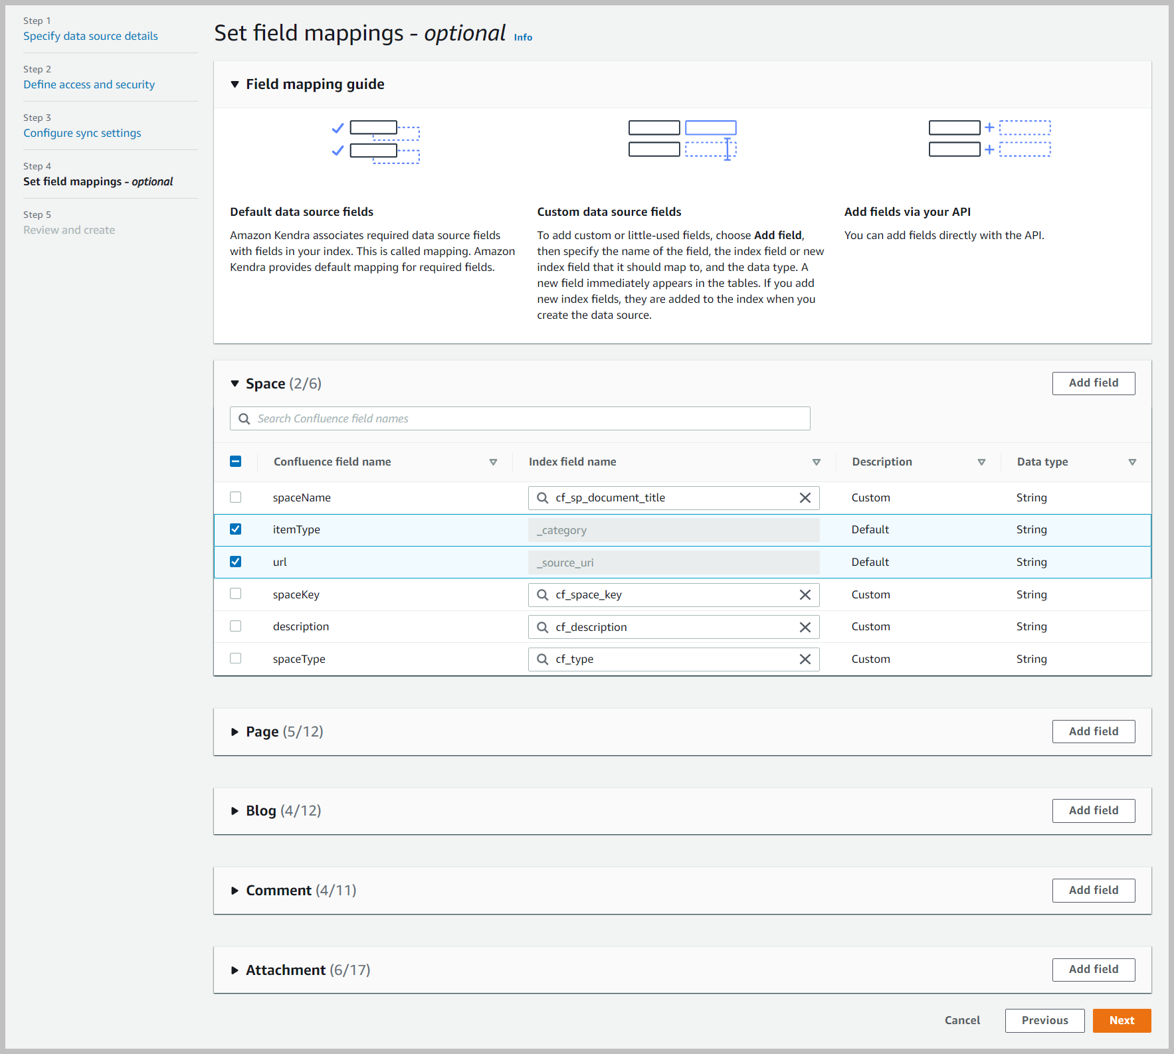Open the filter on Index field name column
This screenshot has width=1174, height=1054.
[x=817, y=462]
